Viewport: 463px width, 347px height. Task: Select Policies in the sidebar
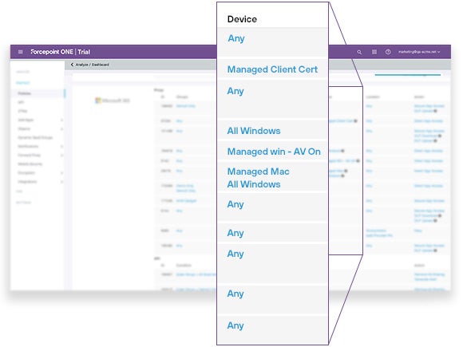tap(24, 93)
